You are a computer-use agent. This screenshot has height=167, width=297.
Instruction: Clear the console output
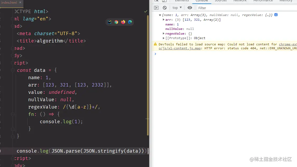coord(165,8)
